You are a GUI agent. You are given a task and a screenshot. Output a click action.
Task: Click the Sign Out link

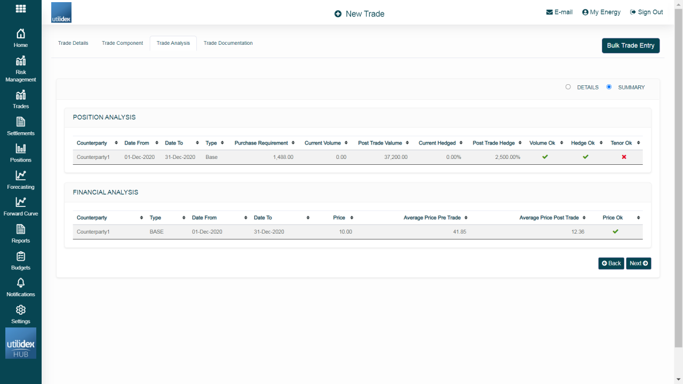pyautogui.click(x=646, y=12)
